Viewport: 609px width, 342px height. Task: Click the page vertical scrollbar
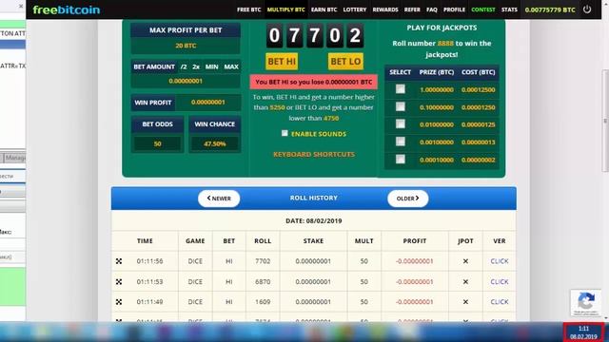pos(605,121)
